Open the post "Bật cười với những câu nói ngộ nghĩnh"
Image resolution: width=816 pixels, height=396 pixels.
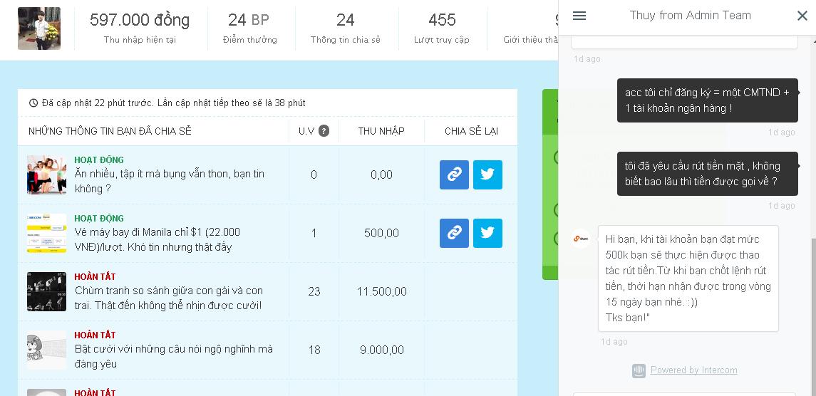(173, 356)
